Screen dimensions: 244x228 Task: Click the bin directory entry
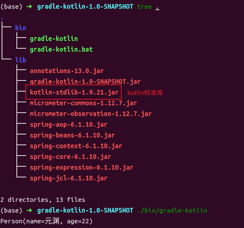click(21, 28)
